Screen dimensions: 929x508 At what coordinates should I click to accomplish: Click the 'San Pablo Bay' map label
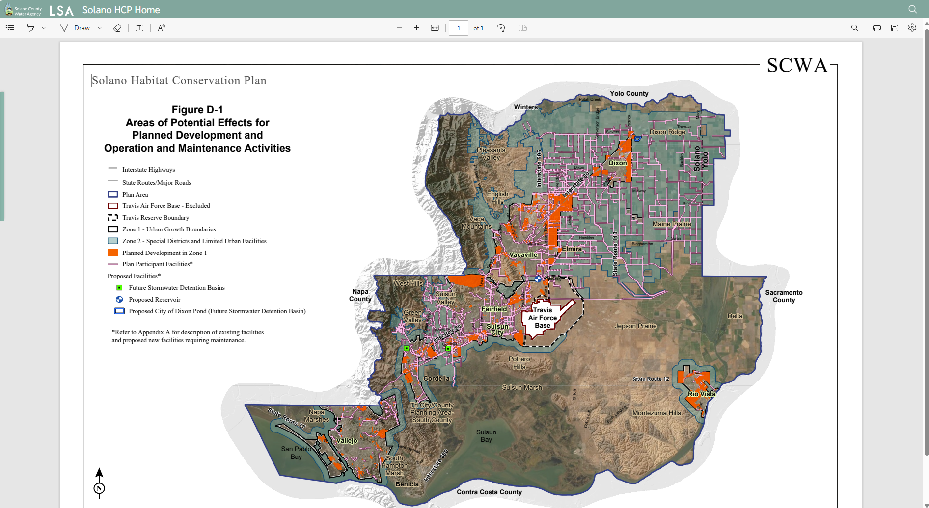tap(296, 453)
